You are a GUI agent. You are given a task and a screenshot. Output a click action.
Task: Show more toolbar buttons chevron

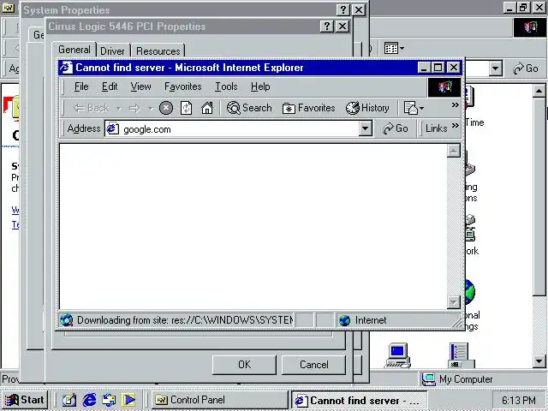(455, 104)
